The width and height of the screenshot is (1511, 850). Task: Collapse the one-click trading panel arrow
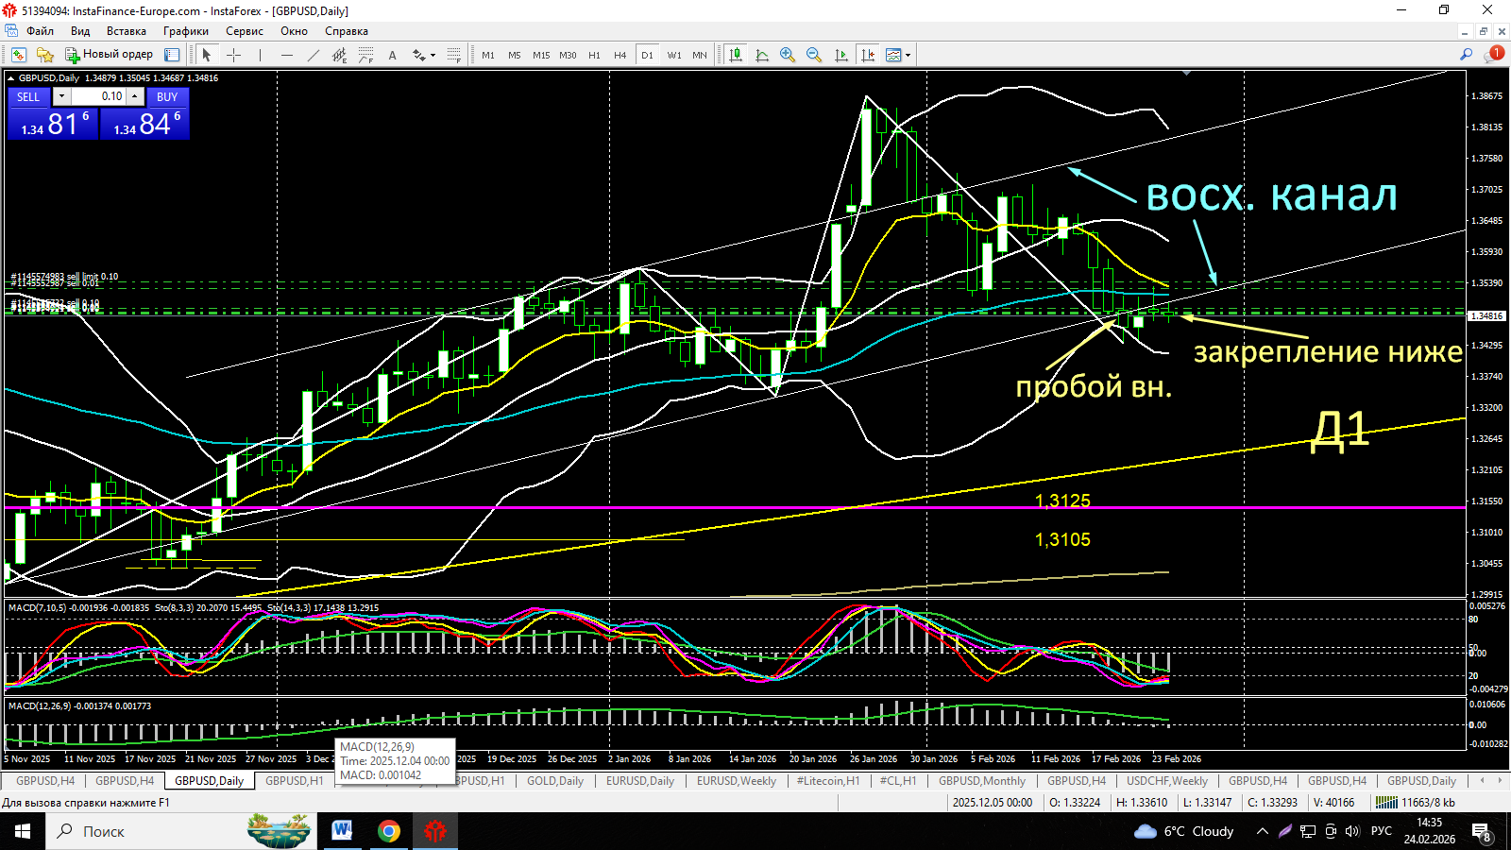[11, 77]
